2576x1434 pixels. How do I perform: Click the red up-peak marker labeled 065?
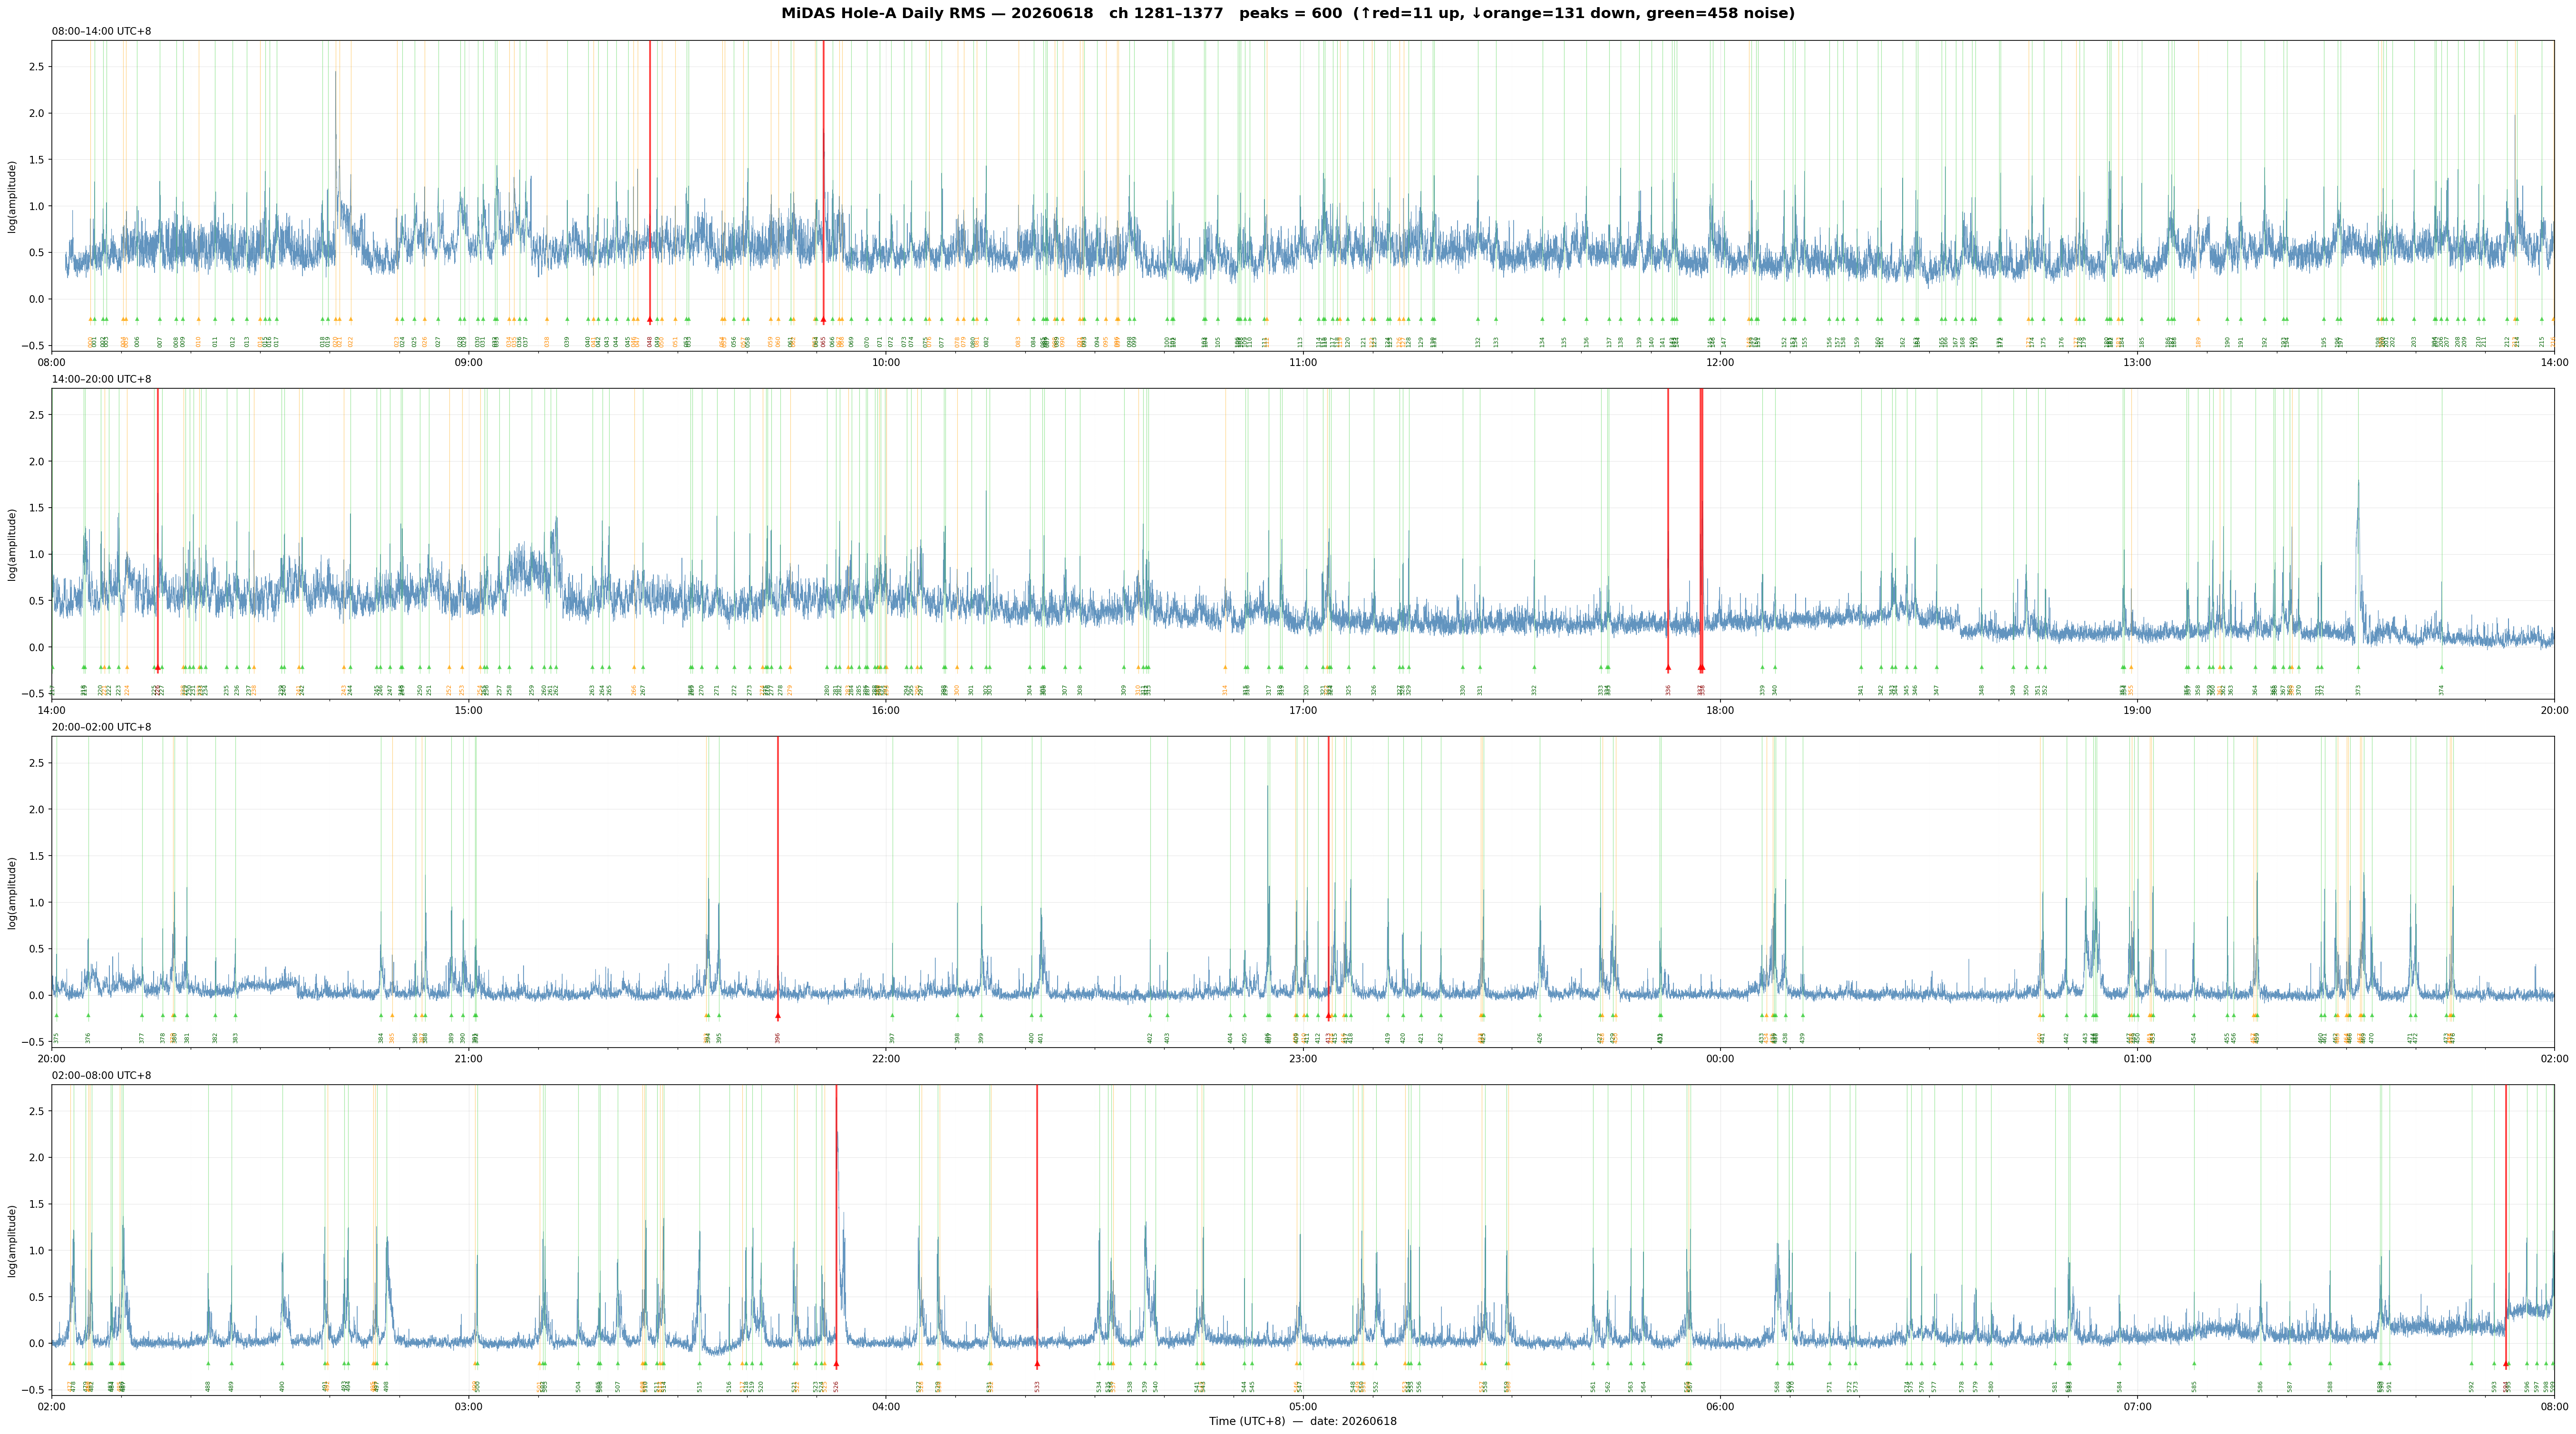pyautogui.click(x=824, y=320)
